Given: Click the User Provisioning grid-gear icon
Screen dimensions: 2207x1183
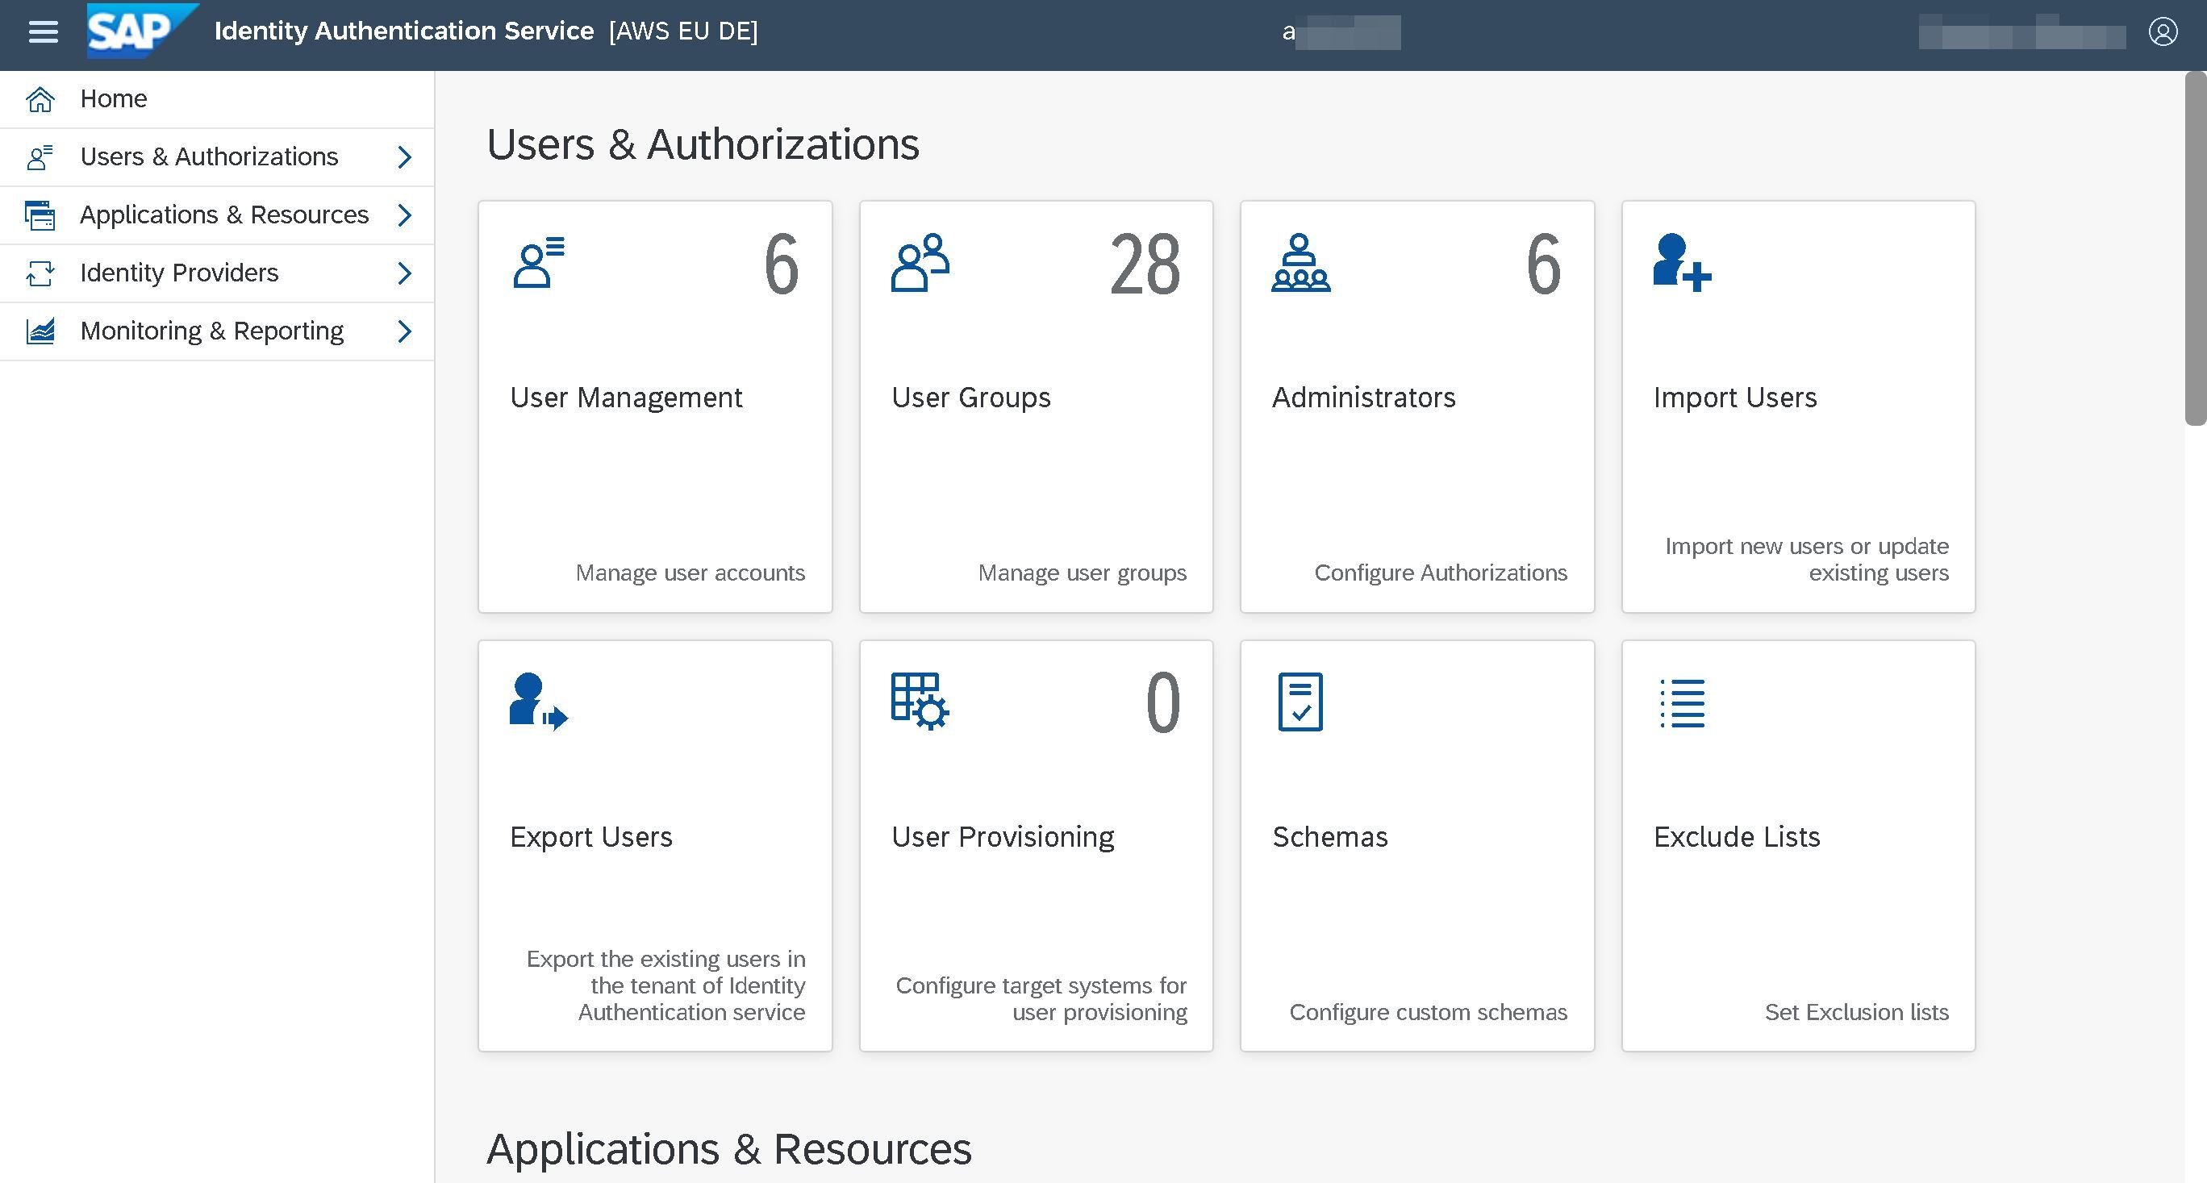Looking at the screenshot, I should coord(920,702).
